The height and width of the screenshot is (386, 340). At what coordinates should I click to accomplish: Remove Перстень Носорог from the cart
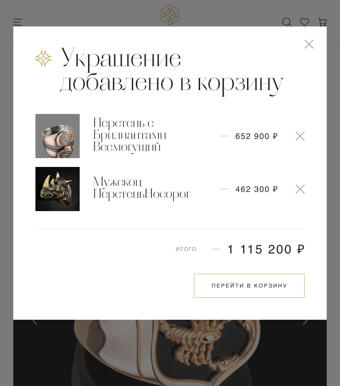click(300, 189)
